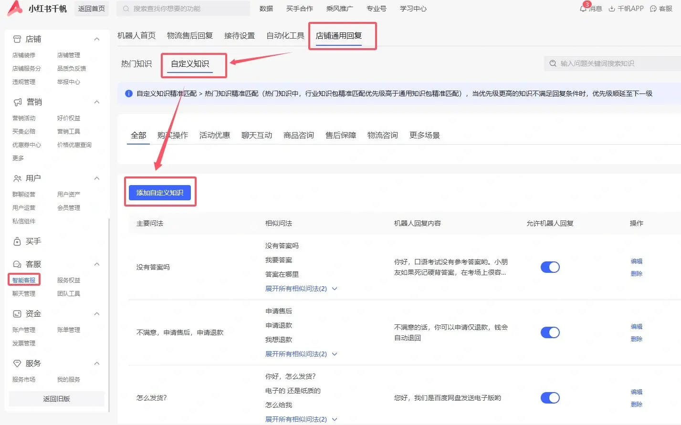Switch to 物流售后回复 tab

190,36
